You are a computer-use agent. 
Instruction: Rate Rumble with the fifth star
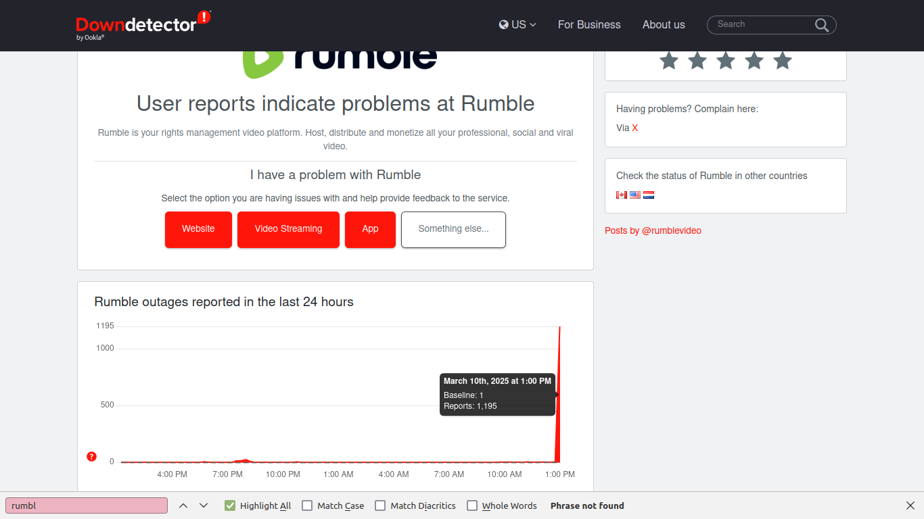pyautogui.click(x=783, y=60)
